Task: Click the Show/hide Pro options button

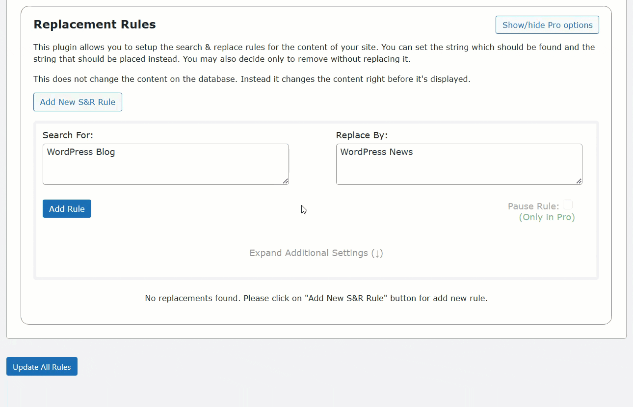Action: 547,25
